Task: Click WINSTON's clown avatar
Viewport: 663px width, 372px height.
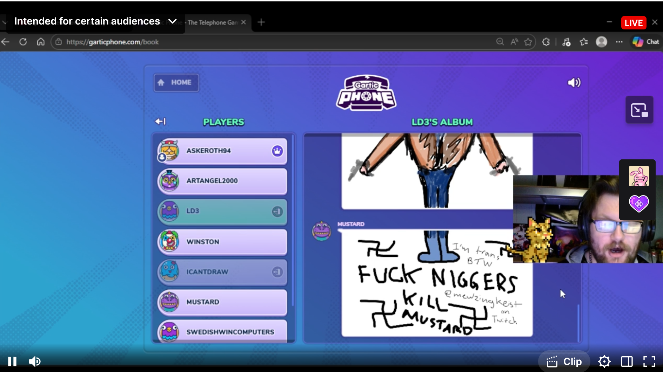Action: [x=169, y=241]
